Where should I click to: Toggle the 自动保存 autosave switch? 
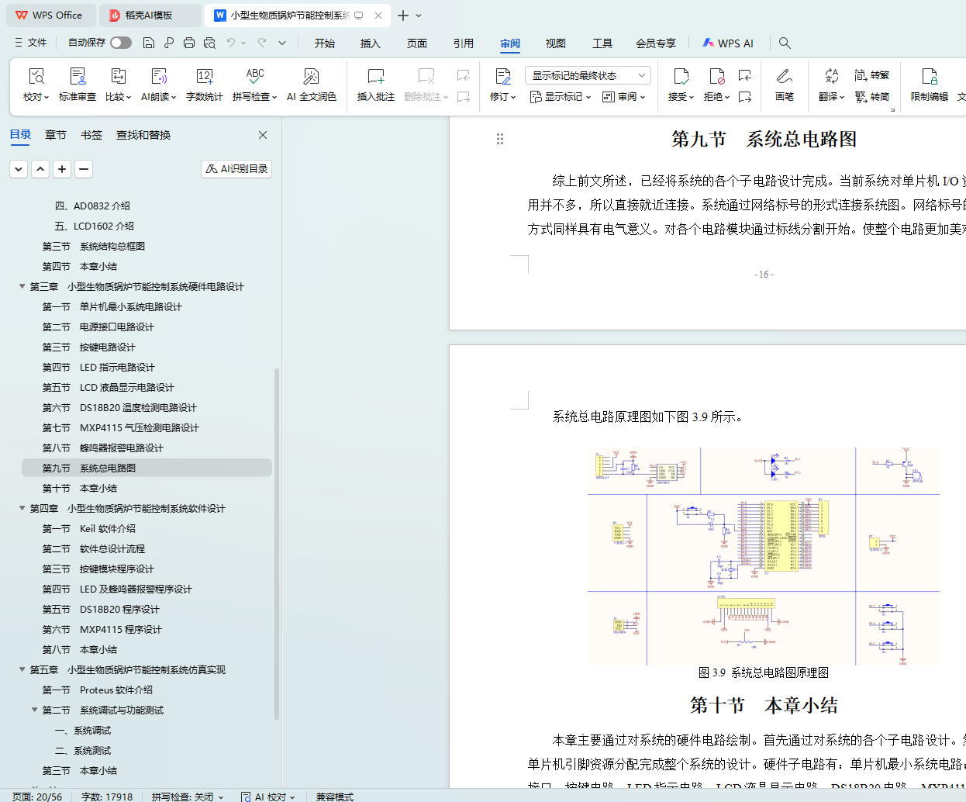[x=120, y=43]
